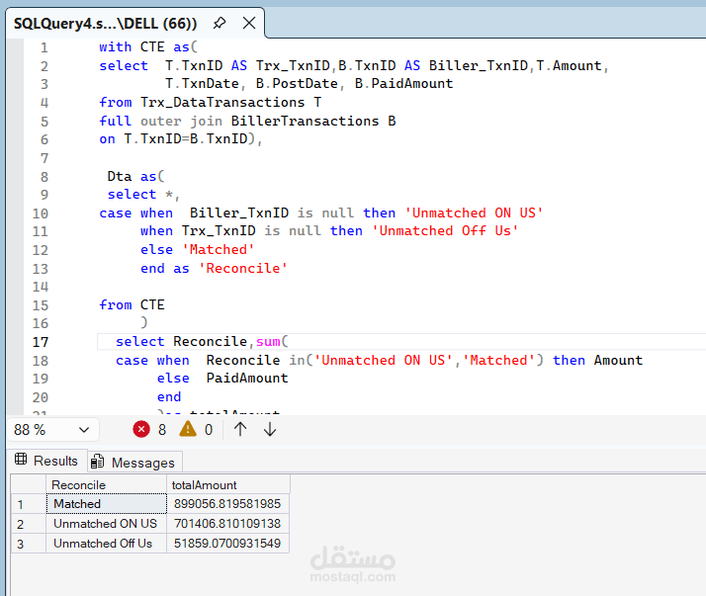Select row header 2 in results grid
This screenshot has width=706, height=596.
[29, 524]
